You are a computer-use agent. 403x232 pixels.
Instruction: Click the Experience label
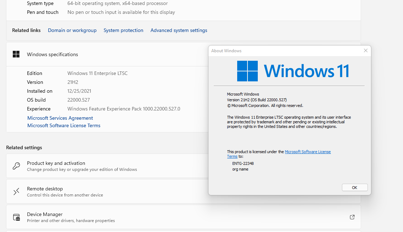point(39,109)
